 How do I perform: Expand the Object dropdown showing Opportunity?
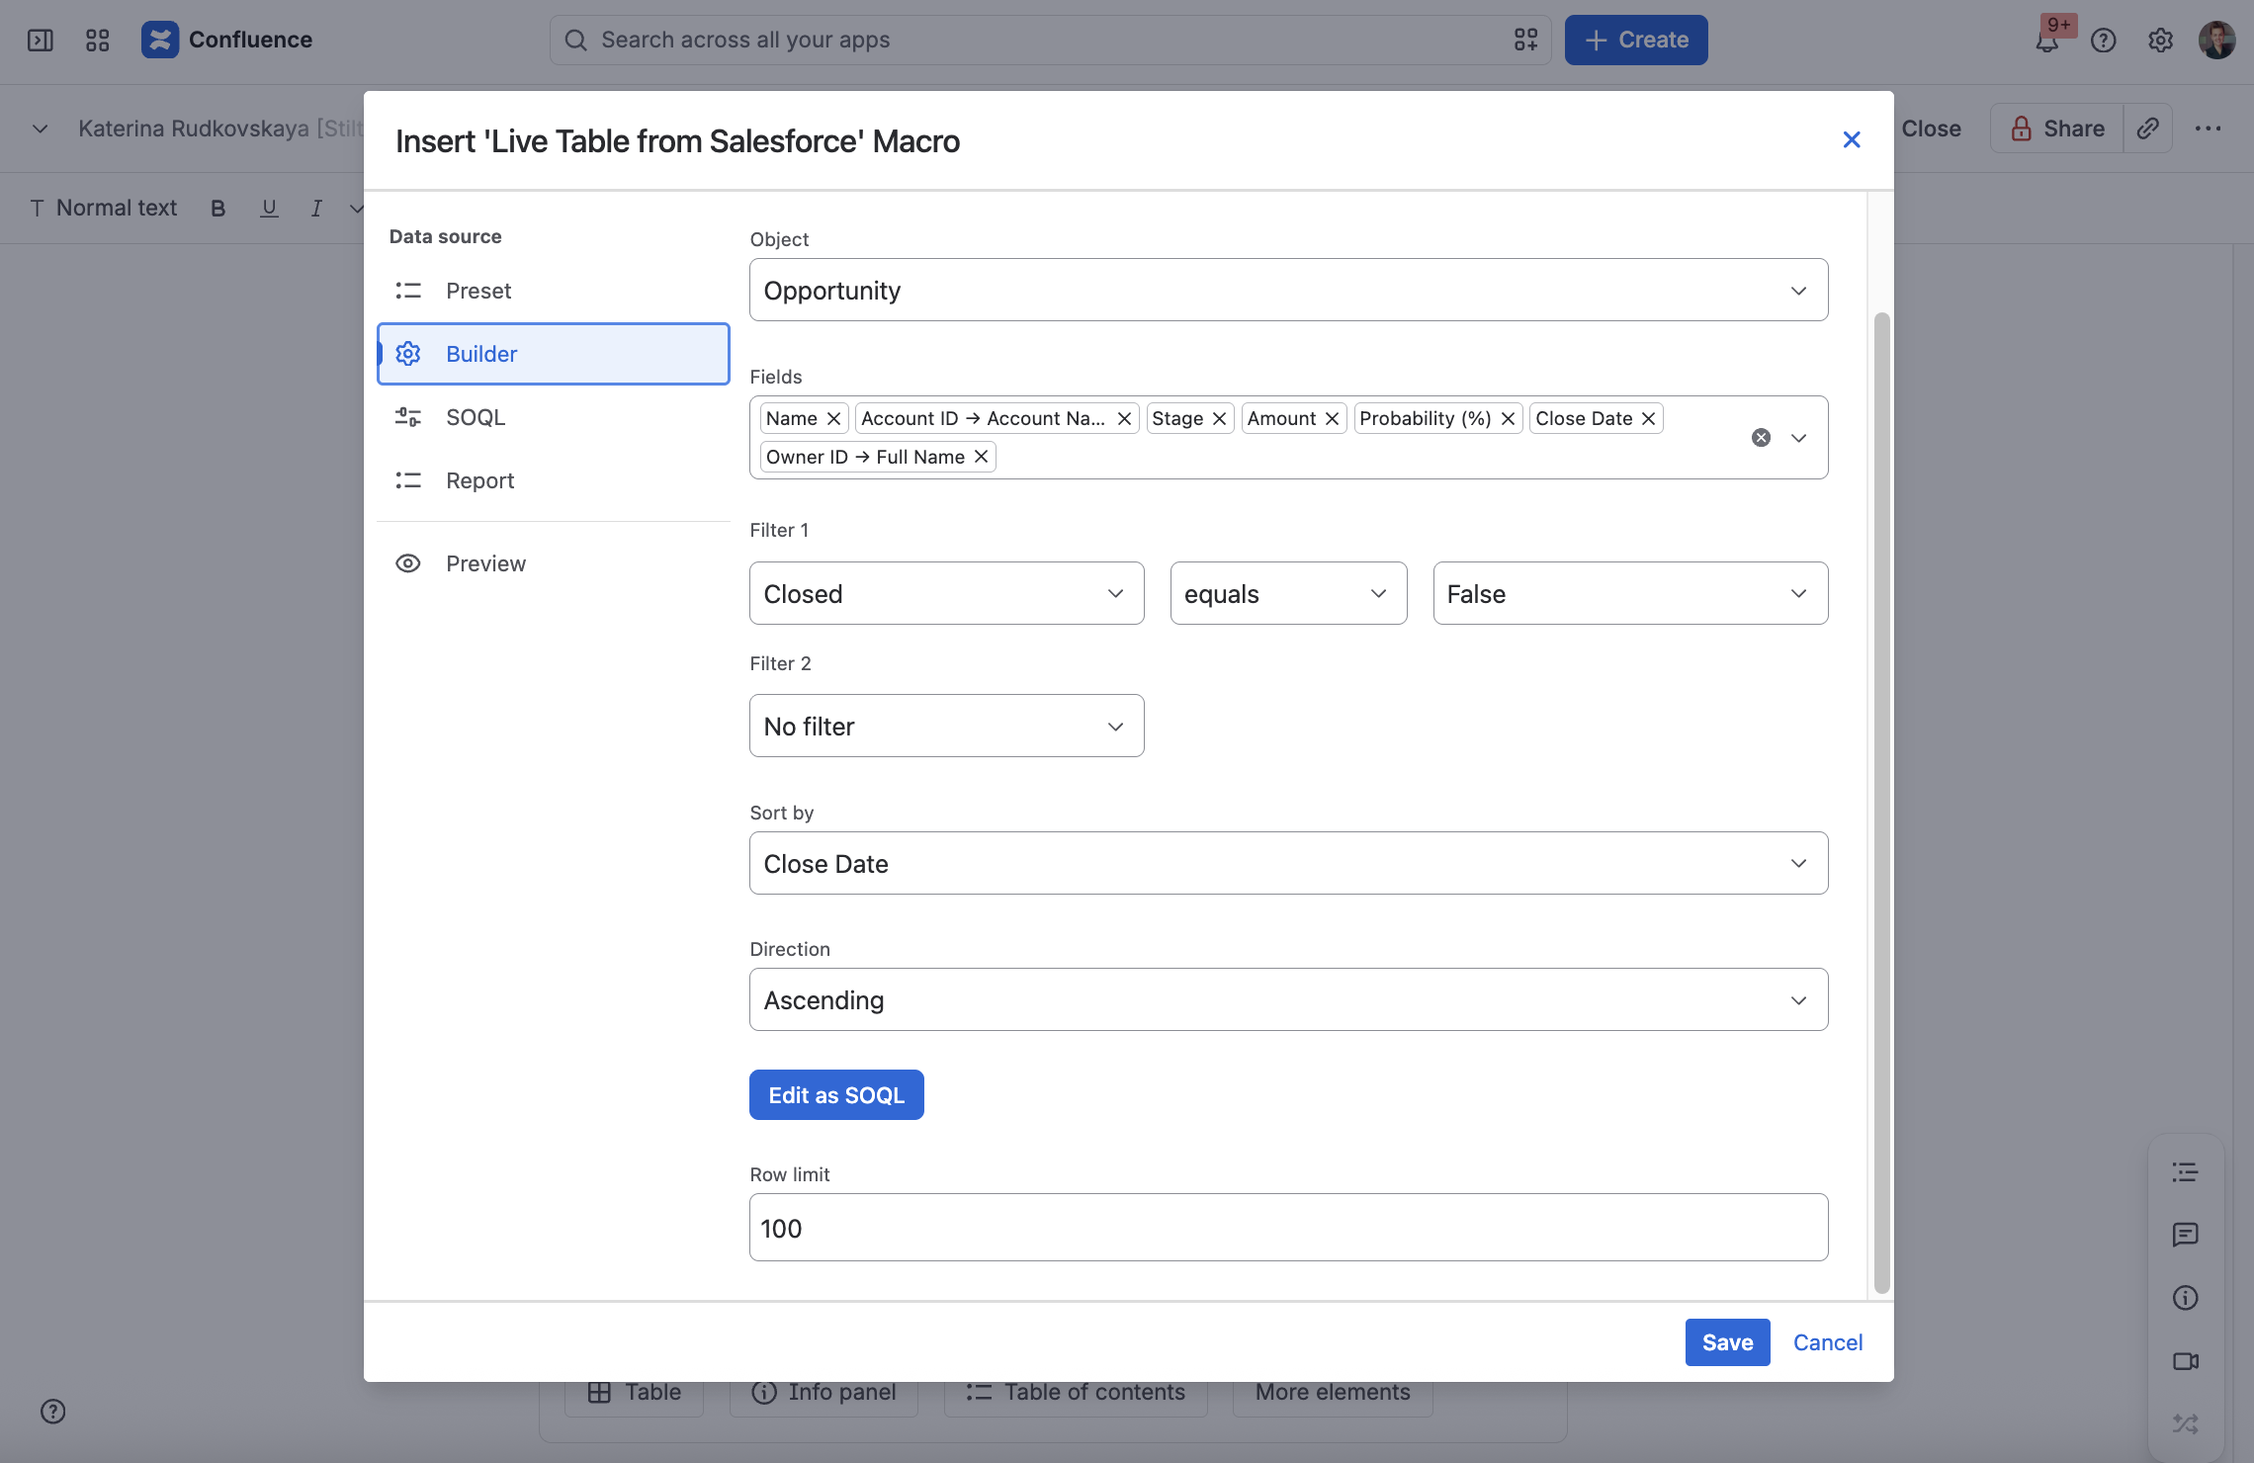[x=1288, y=291]
